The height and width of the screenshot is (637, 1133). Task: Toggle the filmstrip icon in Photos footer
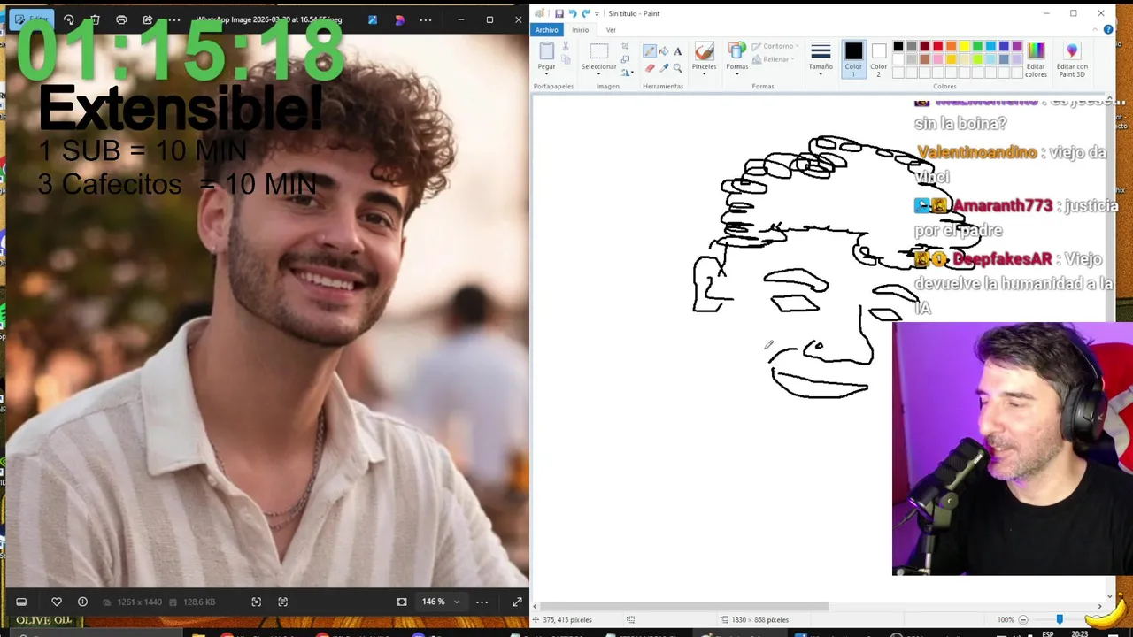tap(21, 602)
